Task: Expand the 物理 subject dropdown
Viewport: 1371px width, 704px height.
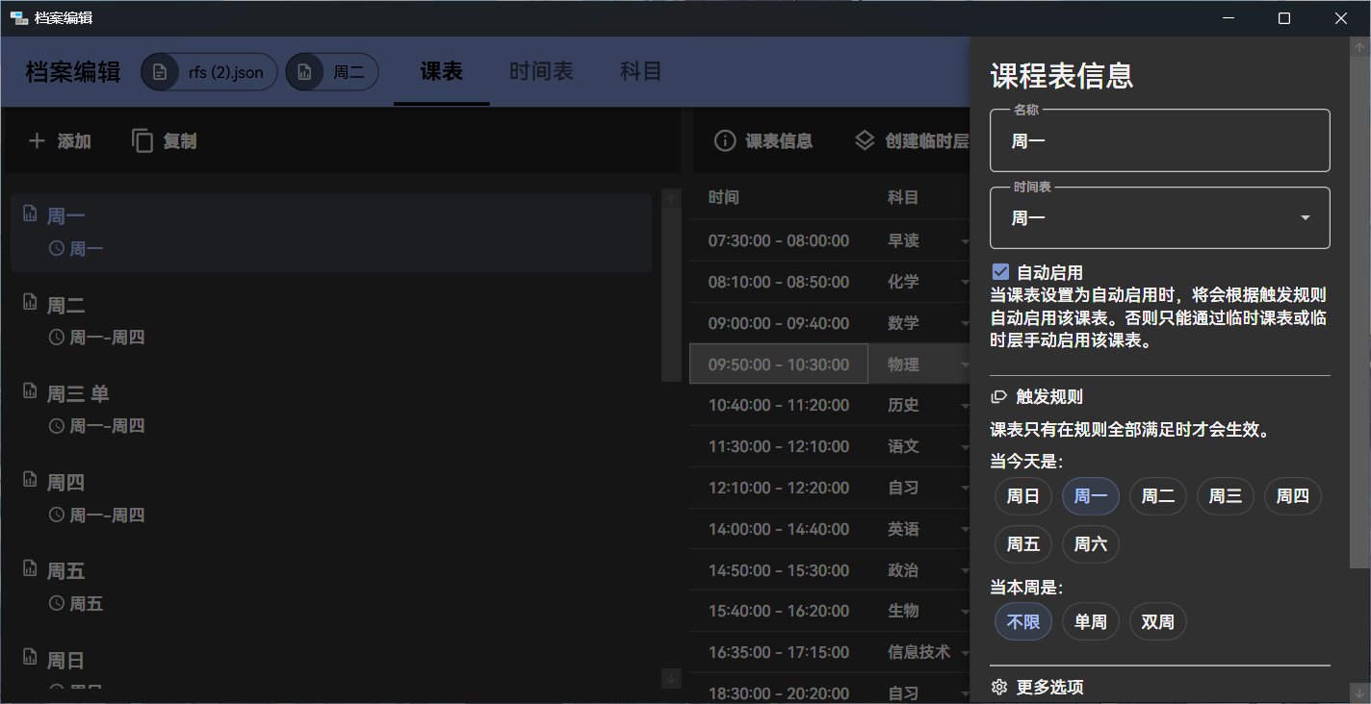Action: pos(964,365)
